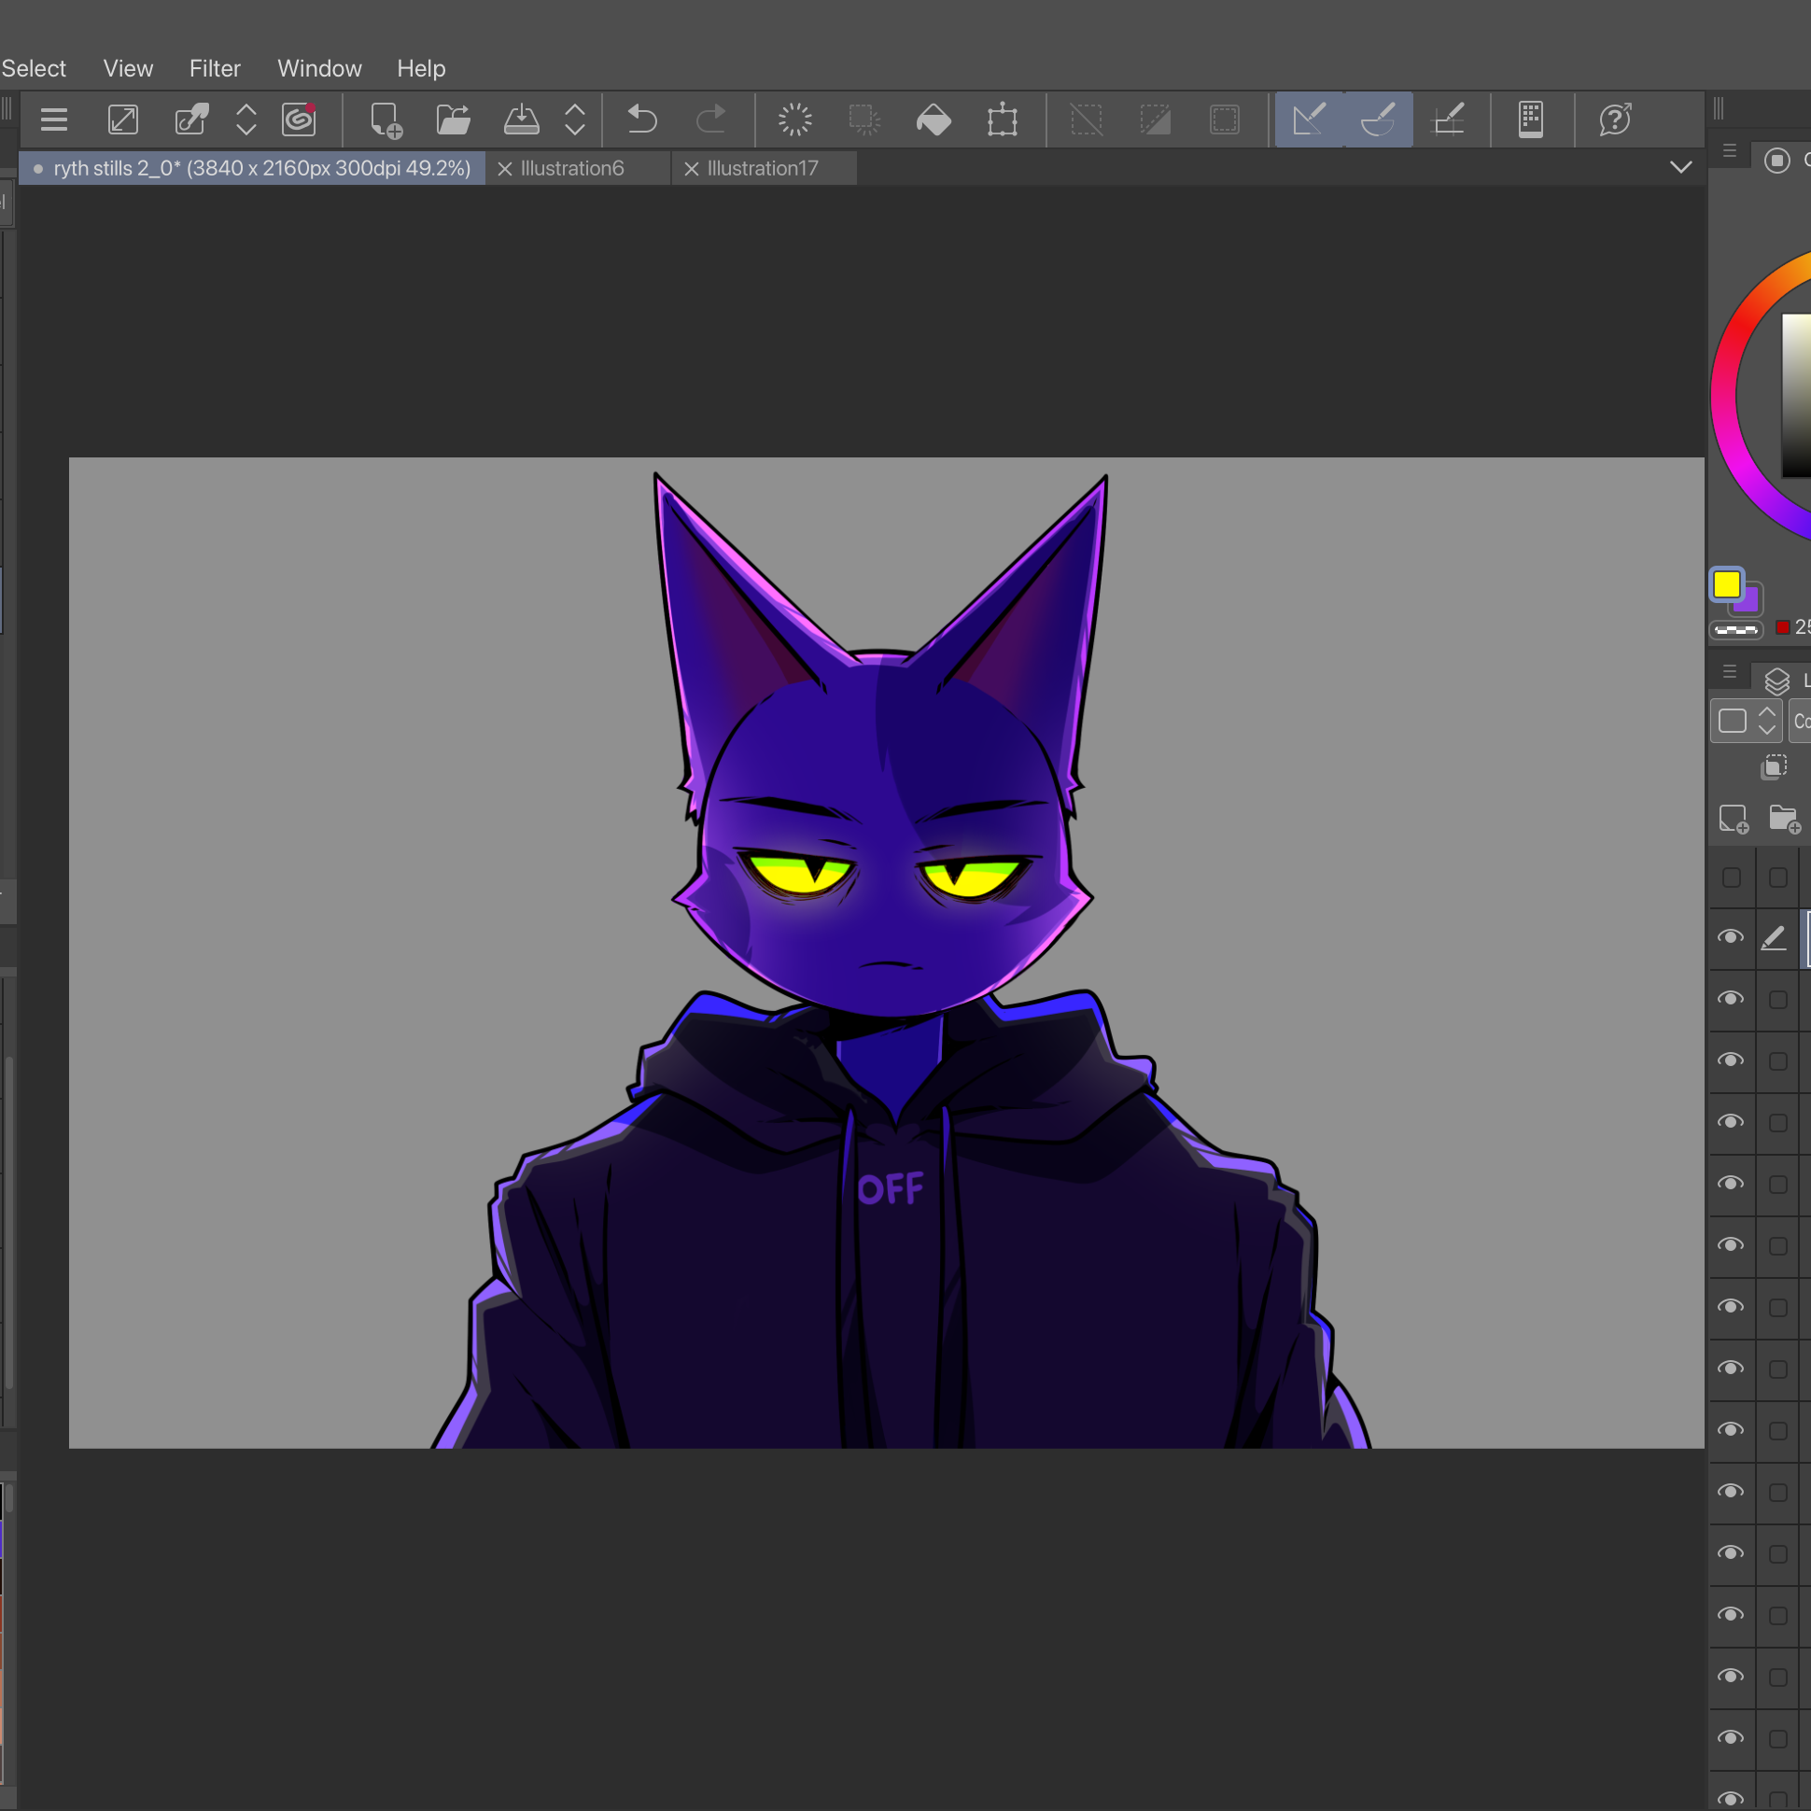Click the Deselect icon

coord(1087,120)
